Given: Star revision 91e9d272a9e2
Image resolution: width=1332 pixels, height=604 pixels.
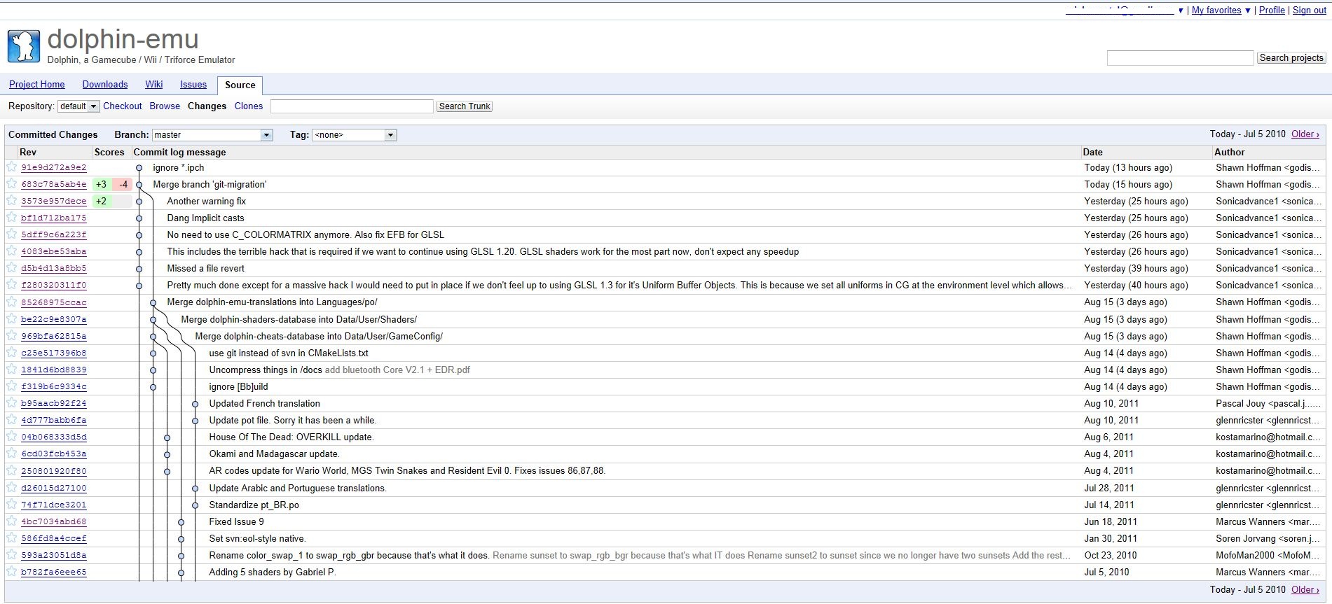Looking at the screenshot, I should 12,167.
